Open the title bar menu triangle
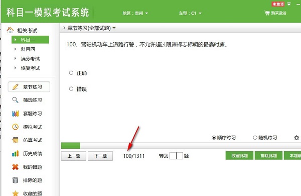This screenshot has width=301, height=196. pos(289,4)
